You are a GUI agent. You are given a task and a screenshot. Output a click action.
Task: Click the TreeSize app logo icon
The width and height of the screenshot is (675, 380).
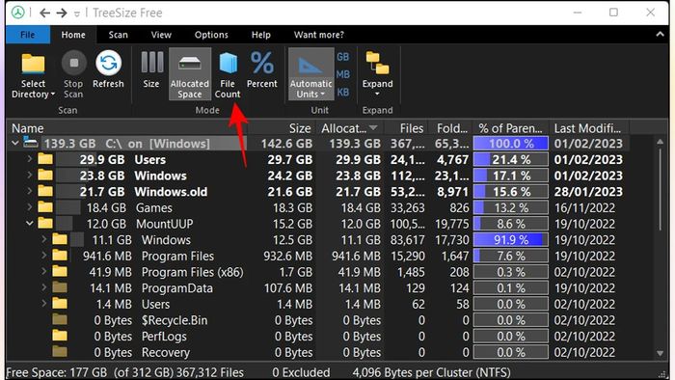pos(17,13)
